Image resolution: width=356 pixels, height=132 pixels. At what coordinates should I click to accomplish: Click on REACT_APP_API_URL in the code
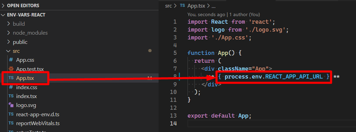point(294,77)
